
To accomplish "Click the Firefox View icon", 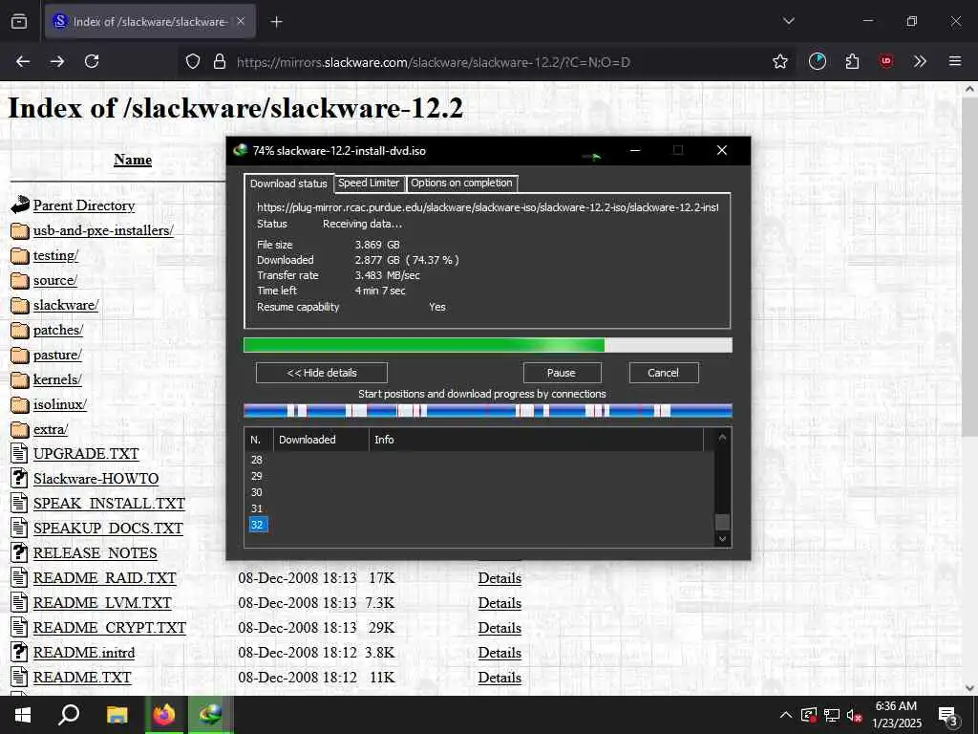I will click(19, 21).
